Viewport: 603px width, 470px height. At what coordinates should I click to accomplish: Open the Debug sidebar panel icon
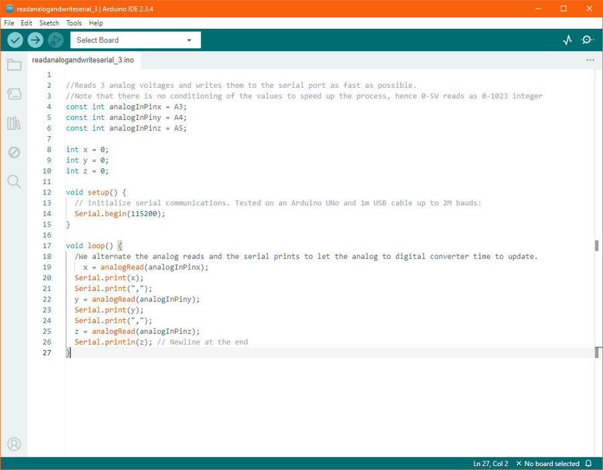point(14,152)
